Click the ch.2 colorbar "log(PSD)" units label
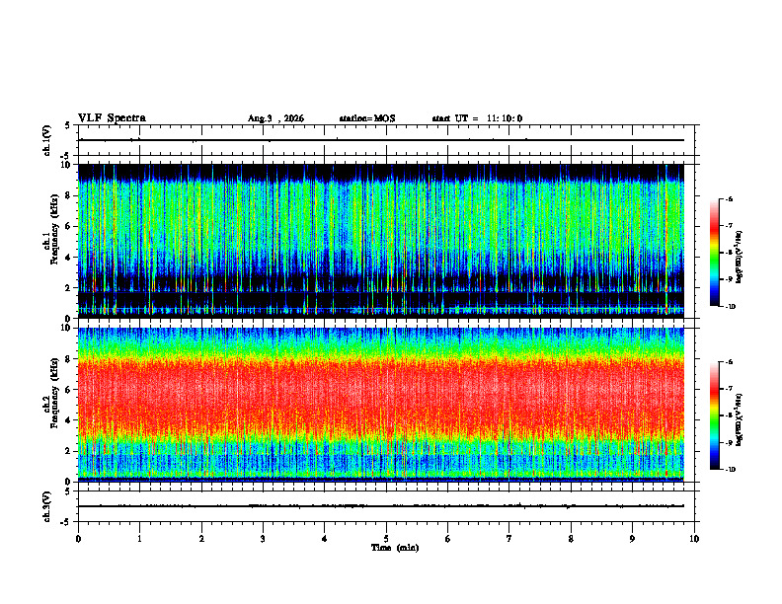This screenshot has width=782, height=604. [x=740, y=419]
